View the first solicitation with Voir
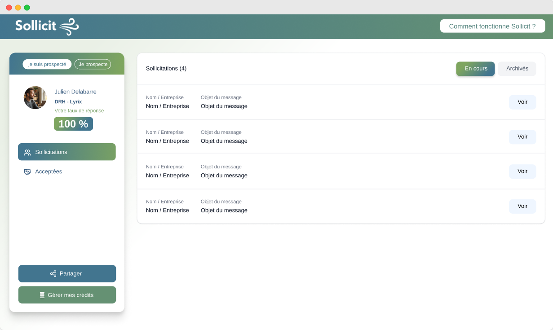Screen dimensions: 553x330 tap(522, 102)
